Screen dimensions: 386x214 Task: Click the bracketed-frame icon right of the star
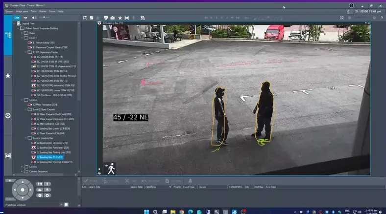126,18
